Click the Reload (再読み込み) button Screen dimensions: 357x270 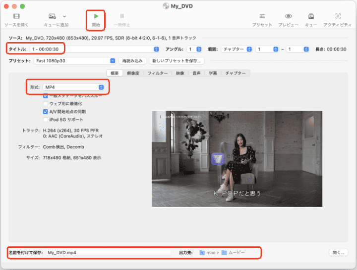click(132, 61)
